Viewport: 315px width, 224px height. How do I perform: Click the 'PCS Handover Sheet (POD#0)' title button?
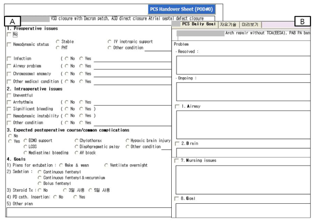point(182,9)
